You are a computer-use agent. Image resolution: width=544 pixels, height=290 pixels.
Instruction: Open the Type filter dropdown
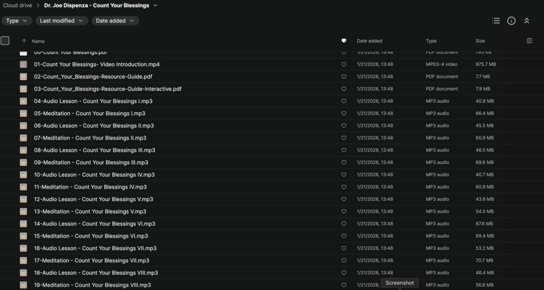pos(16,21)
